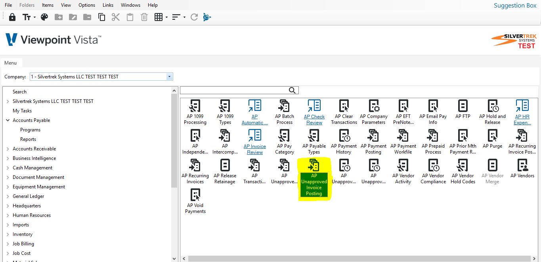Open AP Clear Transactions
541x262 pixels.
pos(344,112)
